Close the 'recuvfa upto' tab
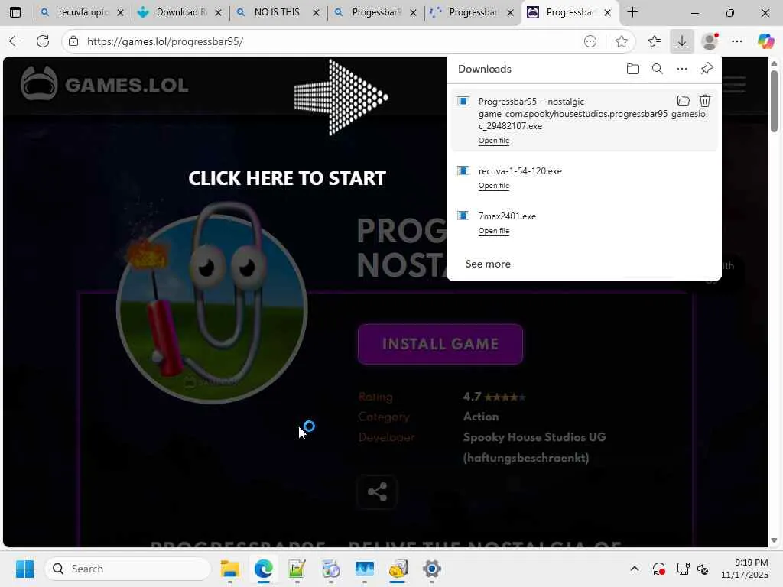Viewport: 783px width, 587px height. (120, 13)
